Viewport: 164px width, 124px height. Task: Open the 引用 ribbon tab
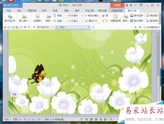point(44,11)
